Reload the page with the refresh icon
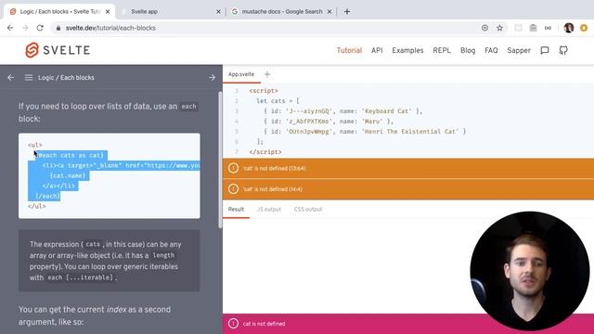 [40, 28]
